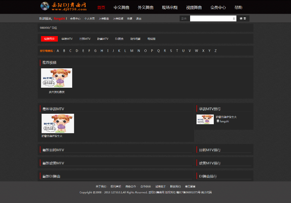Image resolution: width=291 pixels, height=203 pixels.
Task: Filter videos by letter K
Action: click(119, 51)
